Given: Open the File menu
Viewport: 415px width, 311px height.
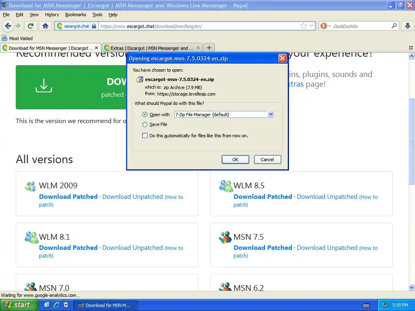Looking at the screenshot, I should tap(6, 15).
